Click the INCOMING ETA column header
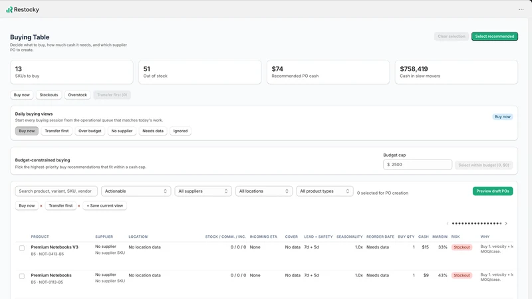The height and width of the screenshot is (299, 532). (263, 237)
